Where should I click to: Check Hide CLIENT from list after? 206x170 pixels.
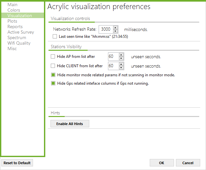[53, 66]
